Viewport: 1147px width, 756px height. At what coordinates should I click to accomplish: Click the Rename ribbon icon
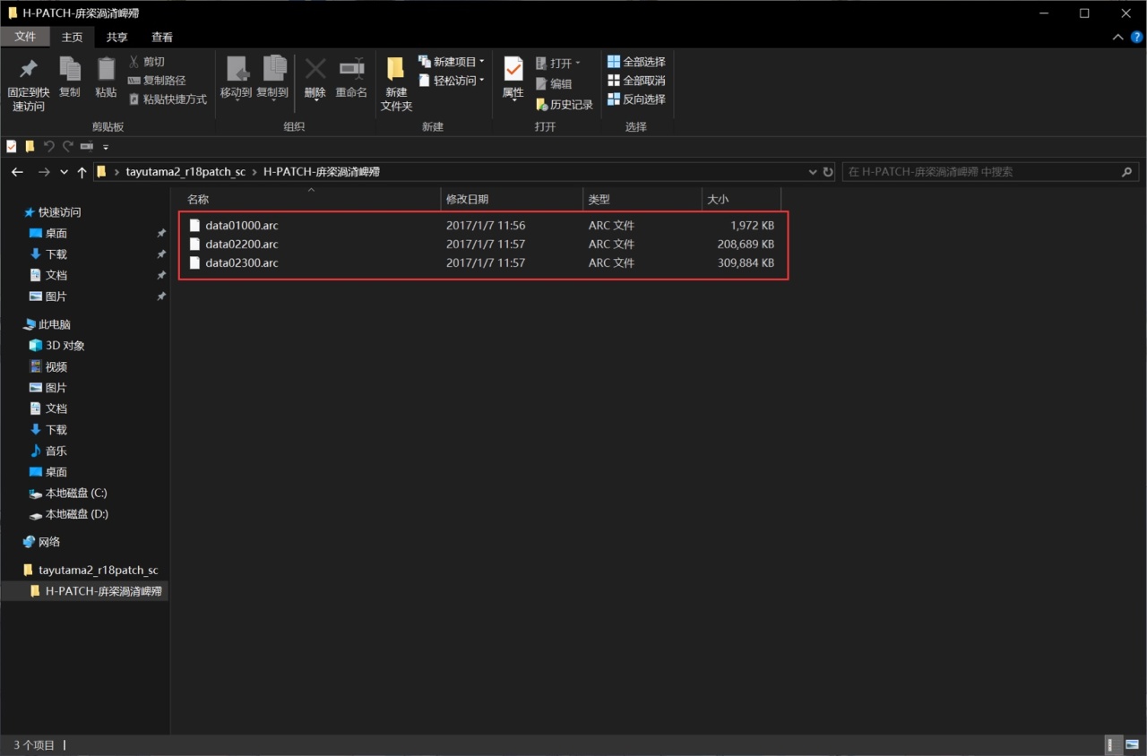[351, 79]
